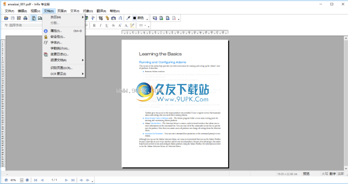Image resolution: width=348 pixels, height=184 pixels.
Task: Click the zoom in plus icon
Action: (x=27, y=180)
